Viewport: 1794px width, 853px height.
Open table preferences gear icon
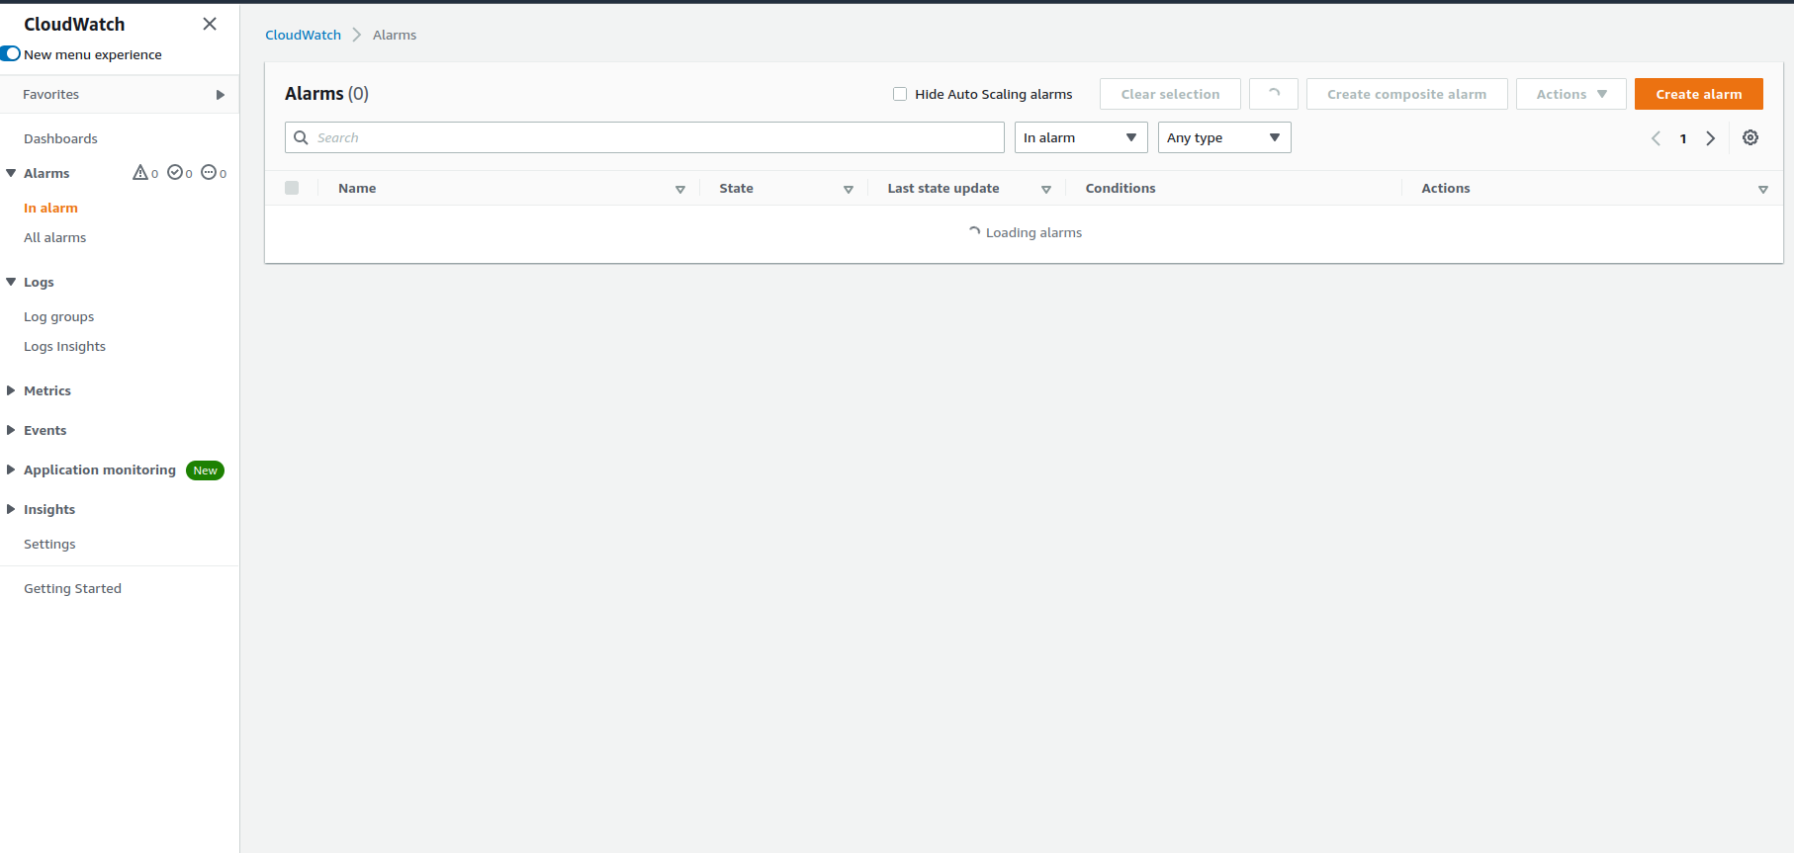point(1750,137)
